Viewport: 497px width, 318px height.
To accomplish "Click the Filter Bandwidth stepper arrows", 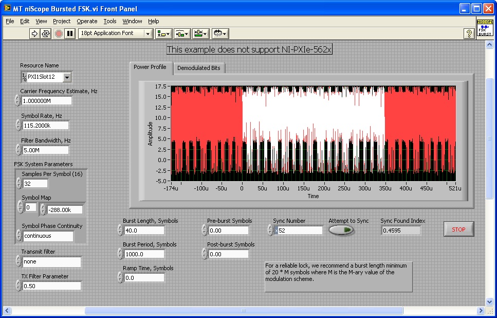I will coord(19,150).
